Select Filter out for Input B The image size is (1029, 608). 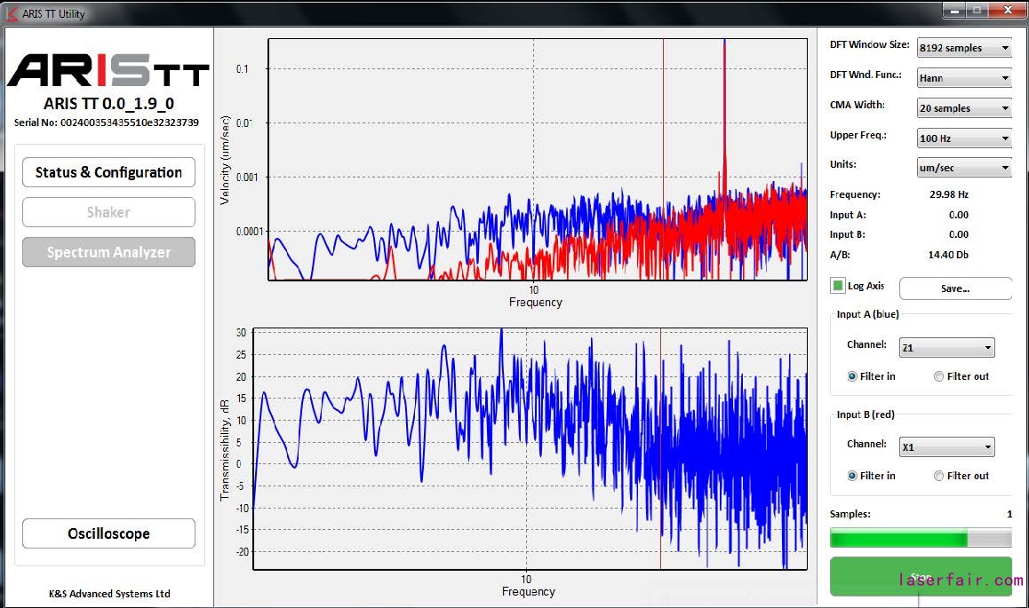click(x=939, y=476)
